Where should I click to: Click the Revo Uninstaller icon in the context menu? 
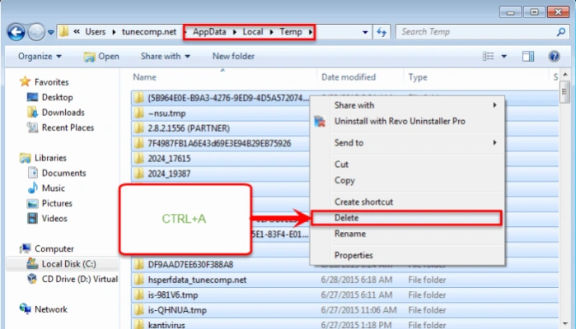pyautogui.click(x=320, y=121)
